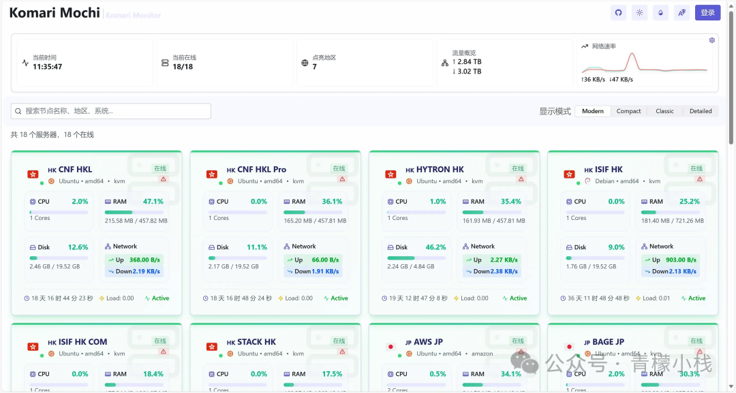Click Up 368.00 B/s on CNF HKL
This screenshot has width=736, height=393.
click(x=134, y=260)
